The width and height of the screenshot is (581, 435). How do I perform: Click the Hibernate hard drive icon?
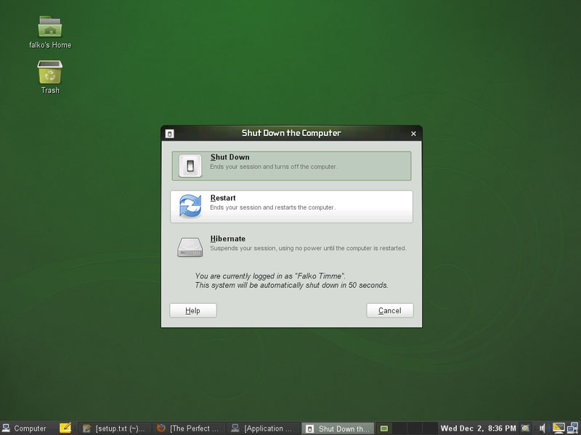pos(190,247)
